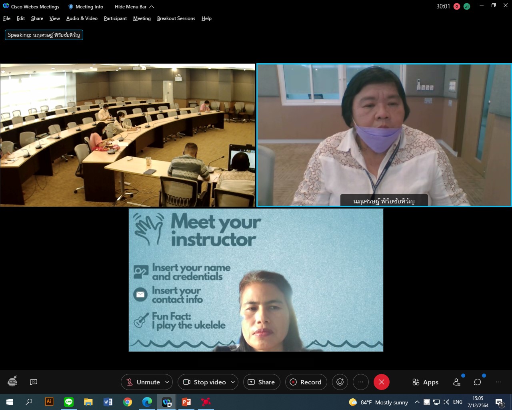Open chat panel icon
512x410 pixels.
point(478,382)
